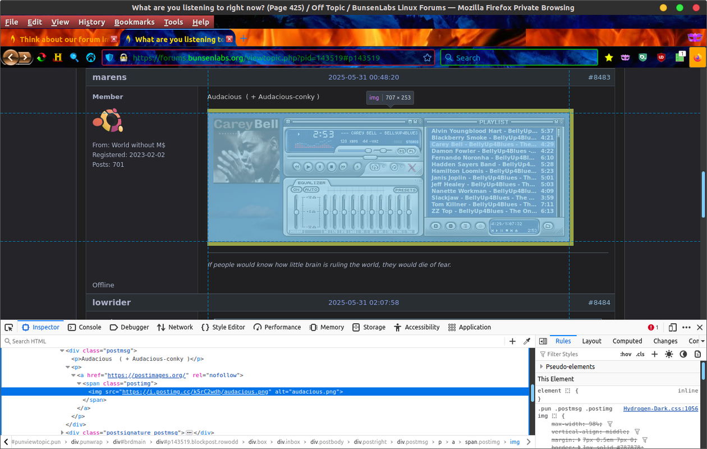Expand the div class="postsignature postmsg" node
The image size is (707, 449).
(62, 433)
